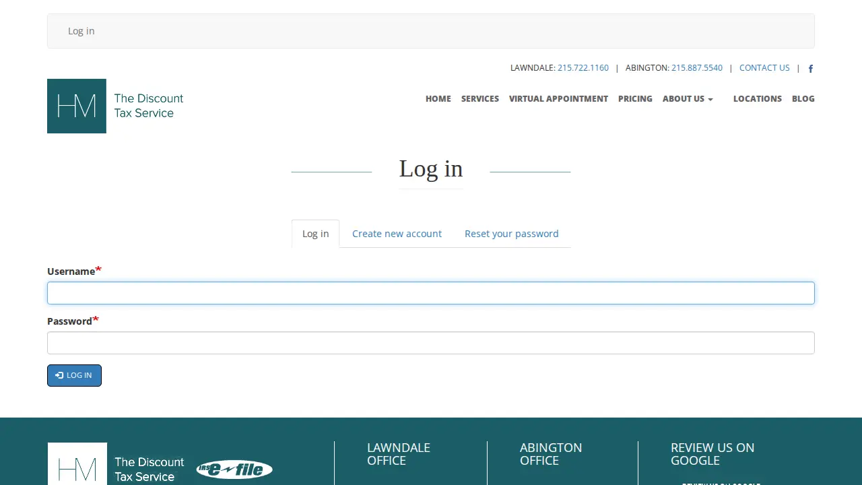Click the Lawndale Office footer heading
The height and width of the screenshot is (485, 862).
coord(399,454)
